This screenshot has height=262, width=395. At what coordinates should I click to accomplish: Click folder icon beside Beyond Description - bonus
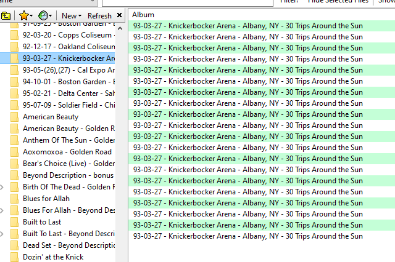click(x=14, y=175)
